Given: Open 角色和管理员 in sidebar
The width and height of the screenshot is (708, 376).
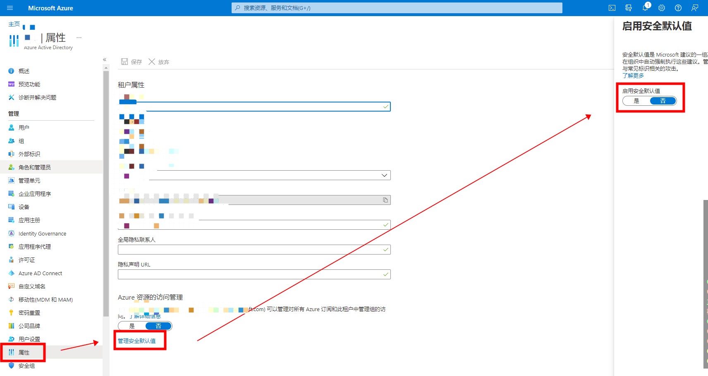Looking at the screenshot, I should click(51, 167).
